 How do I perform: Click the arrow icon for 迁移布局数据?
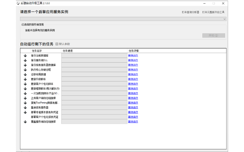coord(25,75)
